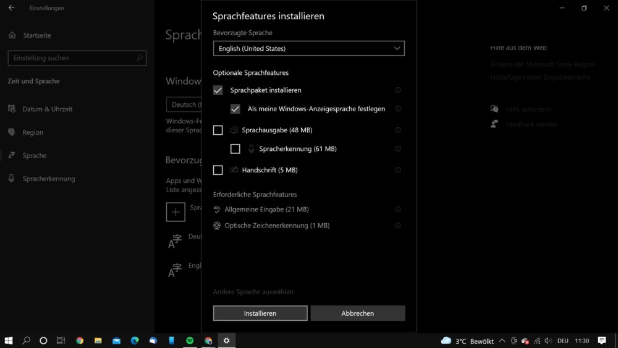Click the Abbrechen button

coord(358,313)
